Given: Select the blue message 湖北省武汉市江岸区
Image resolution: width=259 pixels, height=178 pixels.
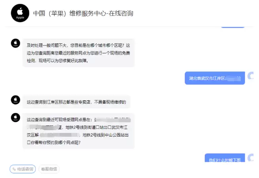Looking at the screenshot, I should tap(215, 78).
